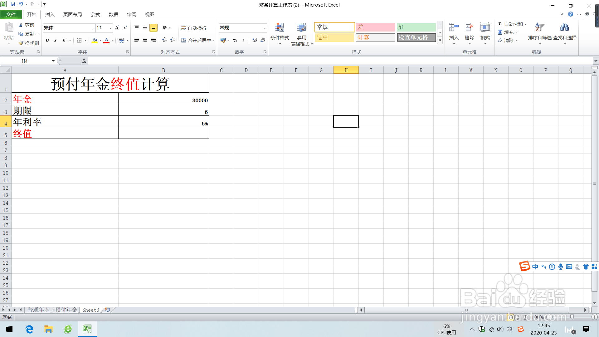Click the percent style icon

(x=235, y=40)
